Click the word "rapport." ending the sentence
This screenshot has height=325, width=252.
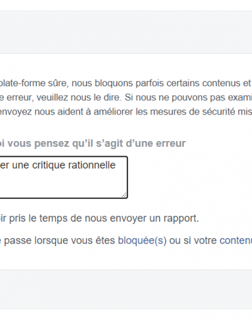point(181,219)
